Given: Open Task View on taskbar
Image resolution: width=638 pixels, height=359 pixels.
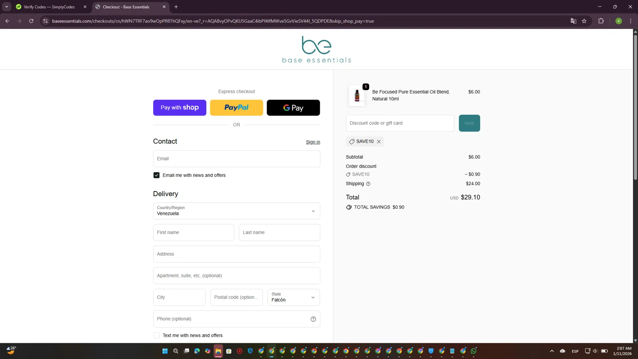Looking at the screenshot, I should tap(186, 351).
